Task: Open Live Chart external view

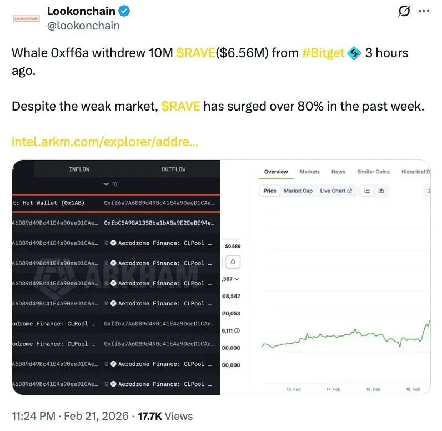Action: coord(336,191)
